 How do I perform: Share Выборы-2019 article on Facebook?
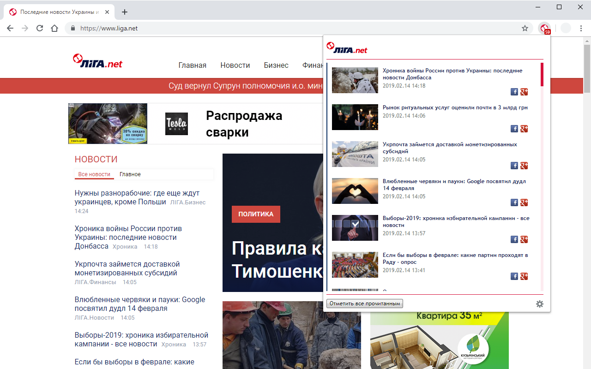pyautogui.click(x=514, y=239)
